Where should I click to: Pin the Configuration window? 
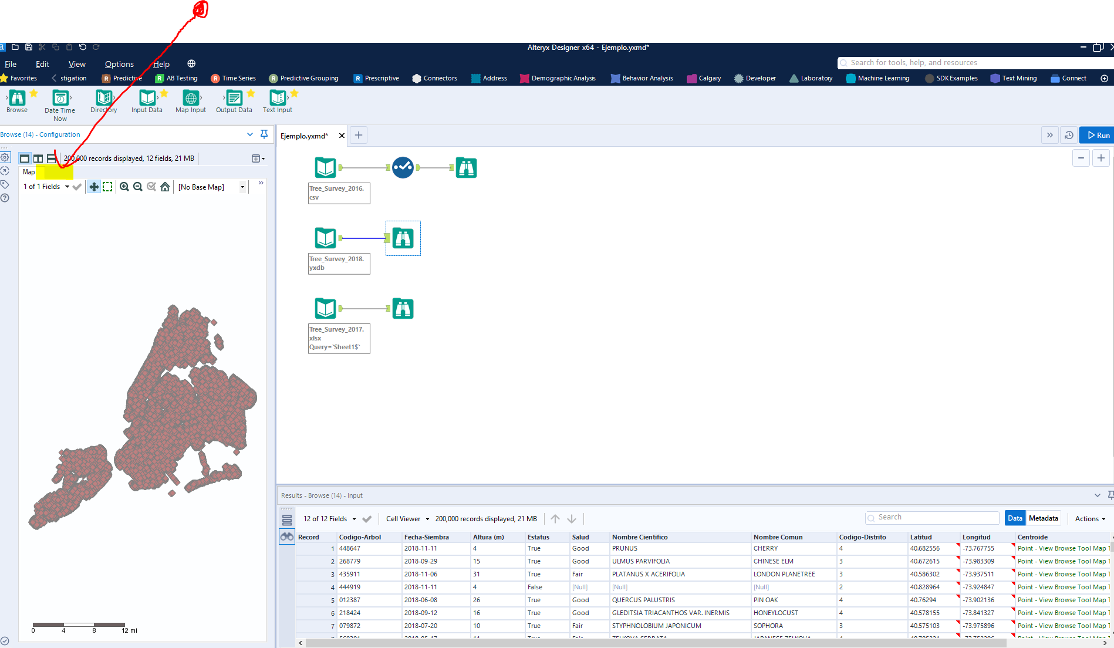coord(264,134)
